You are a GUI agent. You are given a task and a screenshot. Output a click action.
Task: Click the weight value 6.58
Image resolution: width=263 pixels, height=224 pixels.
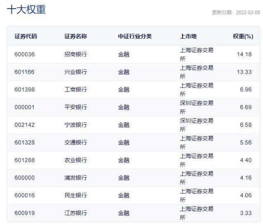point(246,125)
